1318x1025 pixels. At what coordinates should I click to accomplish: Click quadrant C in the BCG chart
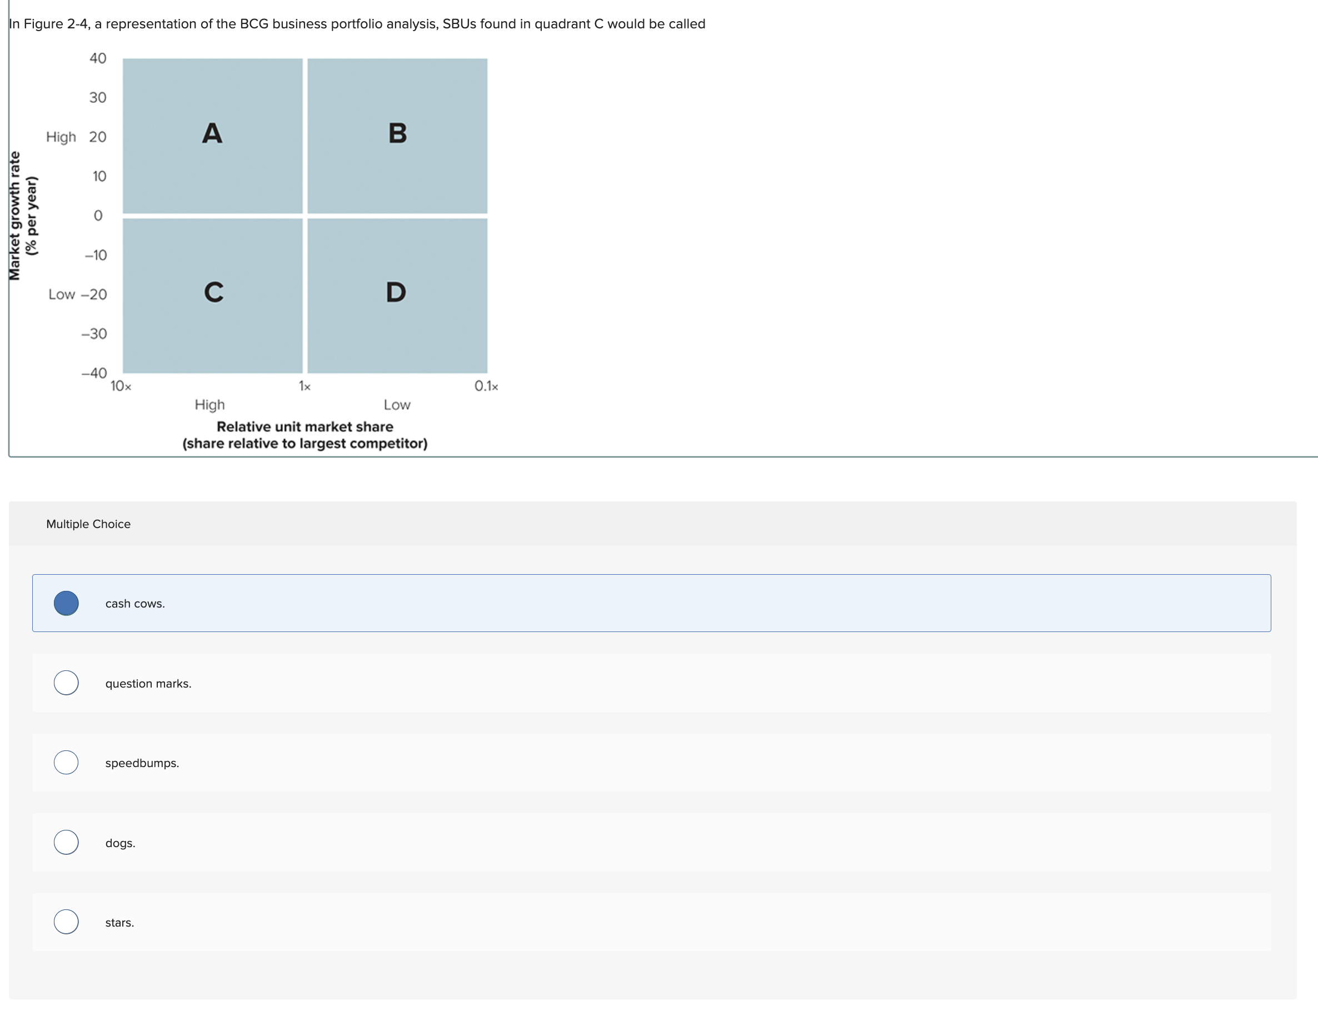212,295
